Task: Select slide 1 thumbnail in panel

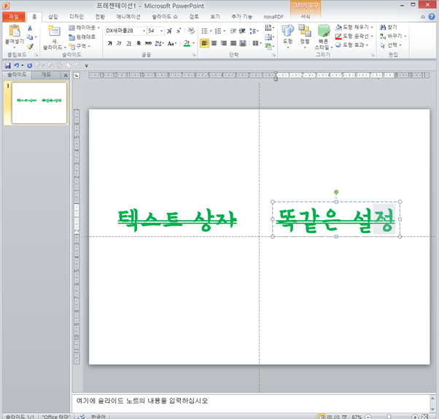Action: [39, 103]
